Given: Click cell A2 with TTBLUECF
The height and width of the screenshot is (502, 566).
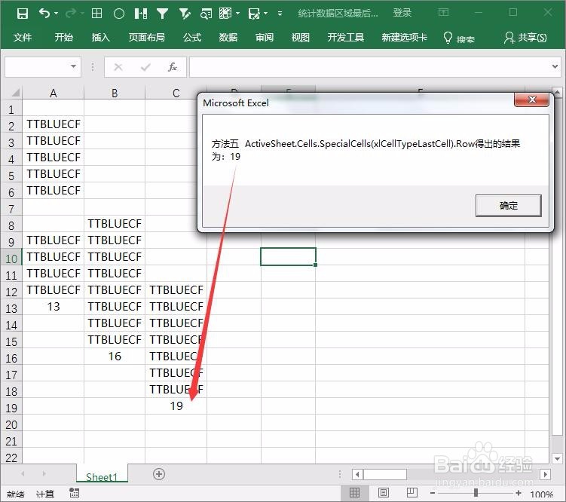Looking at the screenshot, I should [53, 124].
